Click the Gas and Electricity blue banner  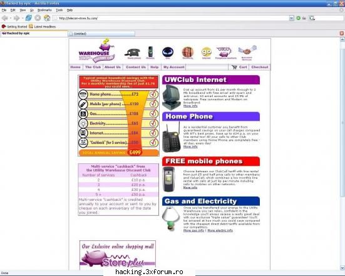point(211,202)
